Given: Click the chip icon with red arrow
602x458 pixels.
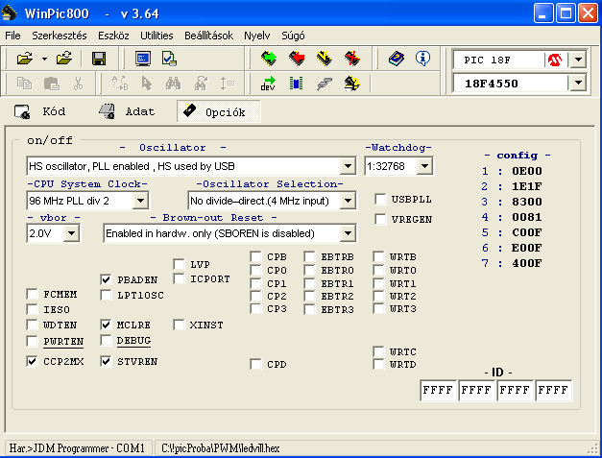Looking at the screenshot, I should (x=297, y=59).
